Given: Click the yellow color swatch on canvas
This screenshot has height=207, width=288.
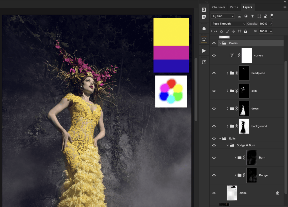Looking at the screenshot, I should pos(171,32).
